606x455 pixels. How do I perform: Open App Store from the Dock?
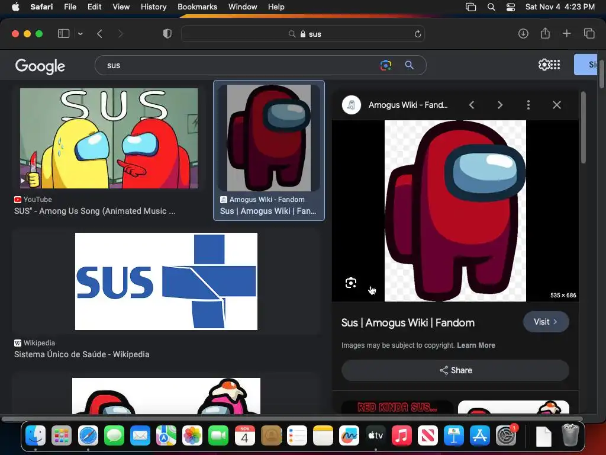[479, 435]
